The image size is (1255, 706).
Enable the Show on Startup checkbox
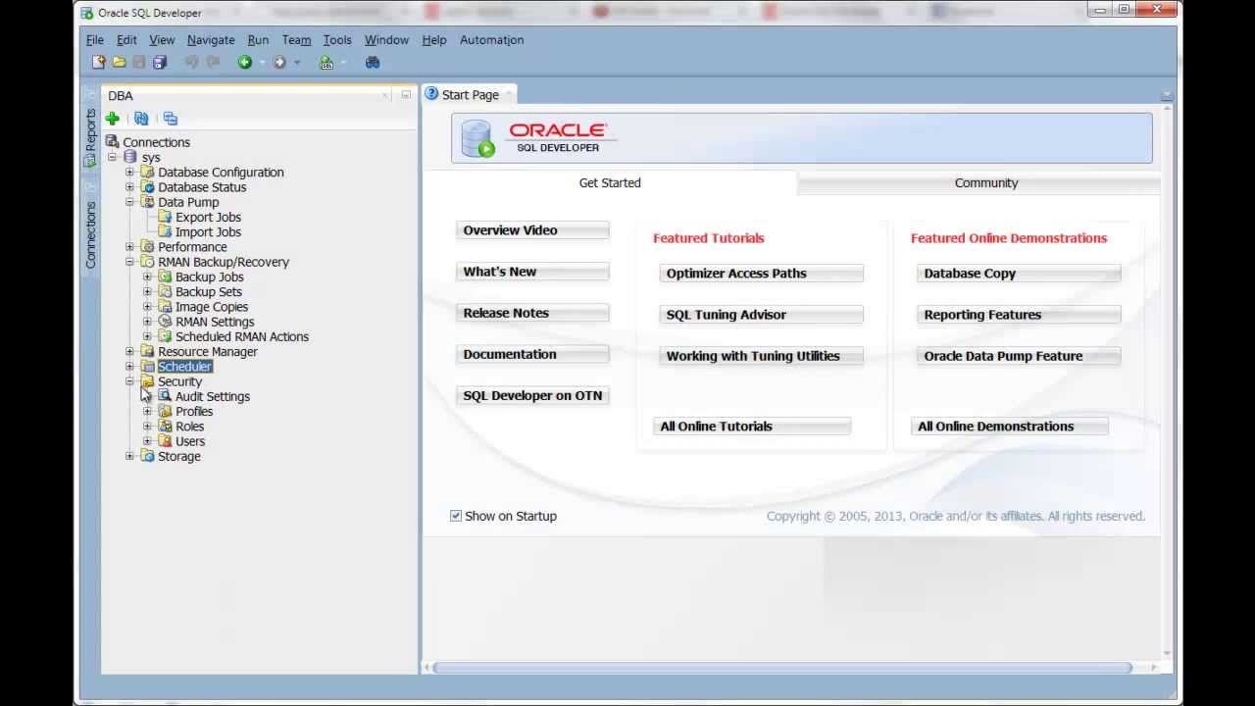point(456,515)
